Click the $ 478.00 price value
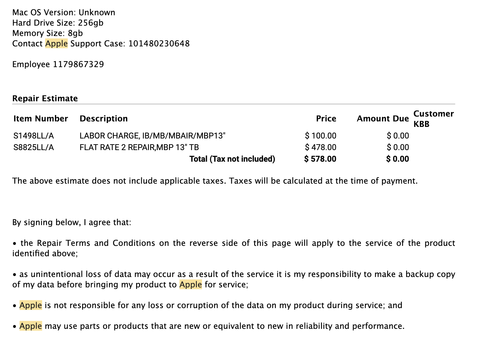 (x=320, y=148)
